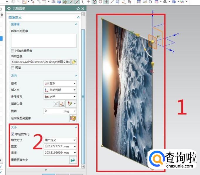Click the inferred vector icon
This screenshot has height=175, width=200.
click(x=70, y=104)
